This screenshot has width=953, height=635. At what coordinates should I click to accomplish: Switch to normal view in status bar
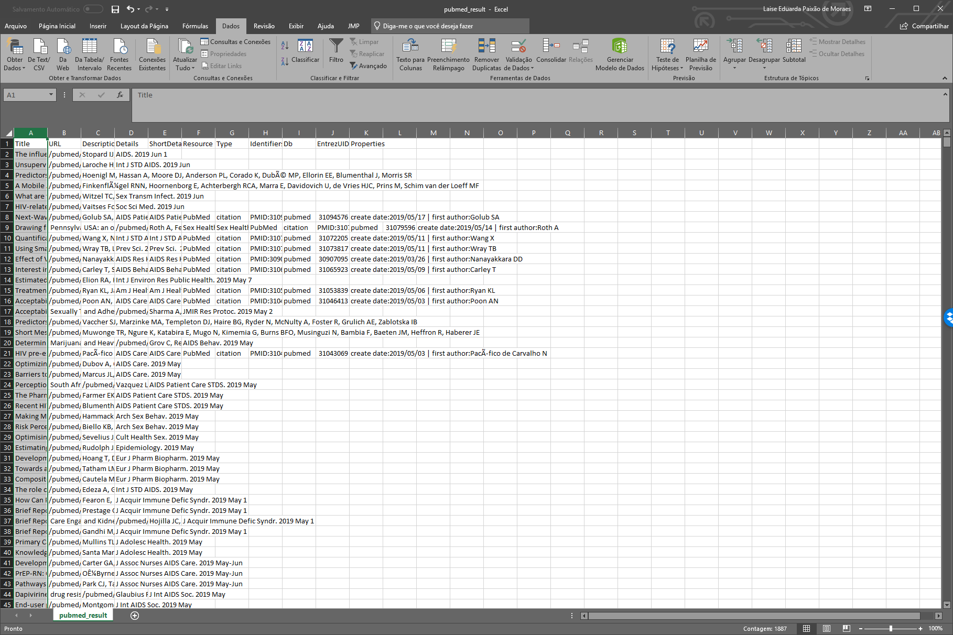click(807, 628)
